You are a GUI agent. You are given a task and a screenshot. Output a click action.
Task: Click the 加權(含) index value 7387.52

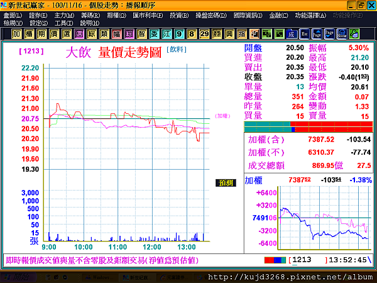click(x=321, y=140)
